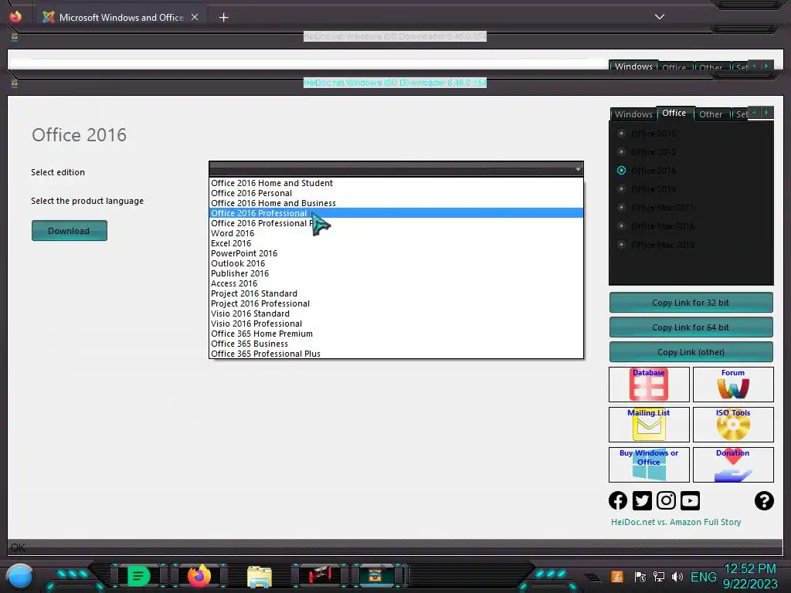
Task: Click the Firefox logo in title bar
Action: point(15,17)
